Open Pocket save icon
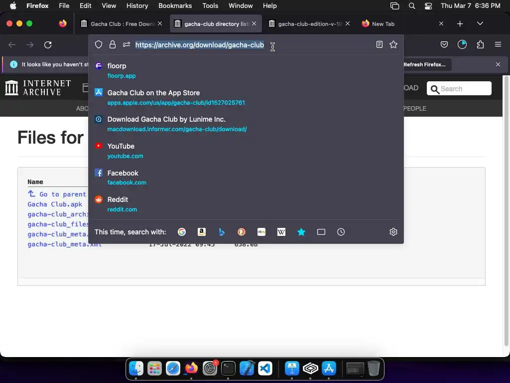The image size is (510, 383). tap(444, 44)
